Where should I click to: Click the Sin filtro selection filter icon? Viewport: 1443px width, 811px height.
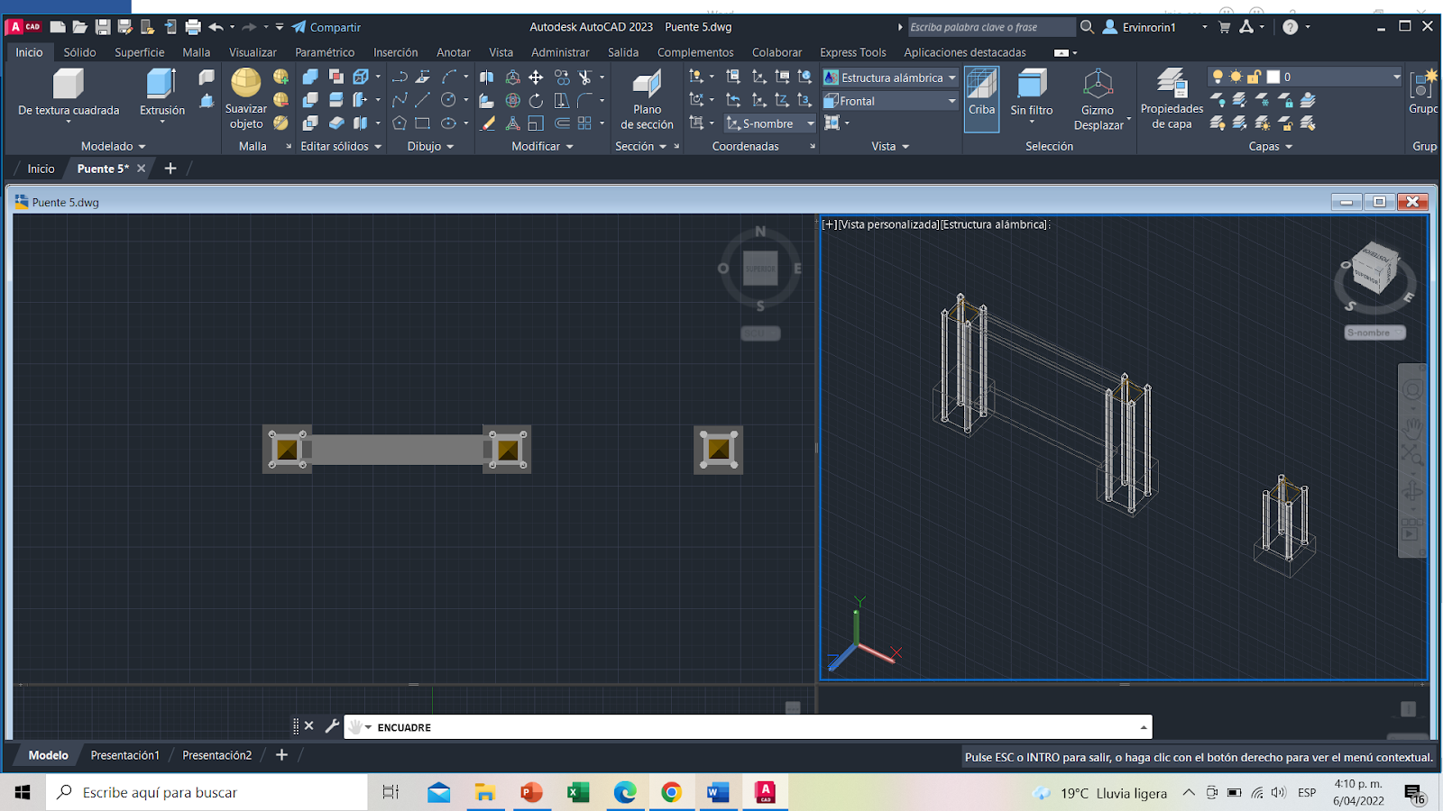(x=1031, y=84)
